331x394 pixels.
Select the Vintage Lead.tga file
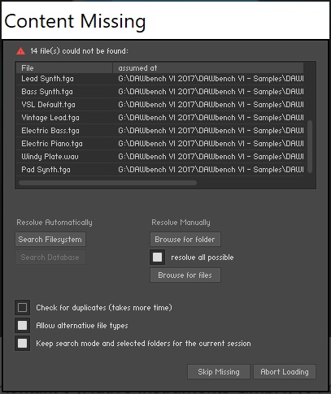point(160,118)
